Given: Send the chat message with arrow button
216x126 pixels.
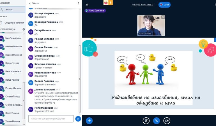Looking at the screenshot, I should (x=78, y=119).
